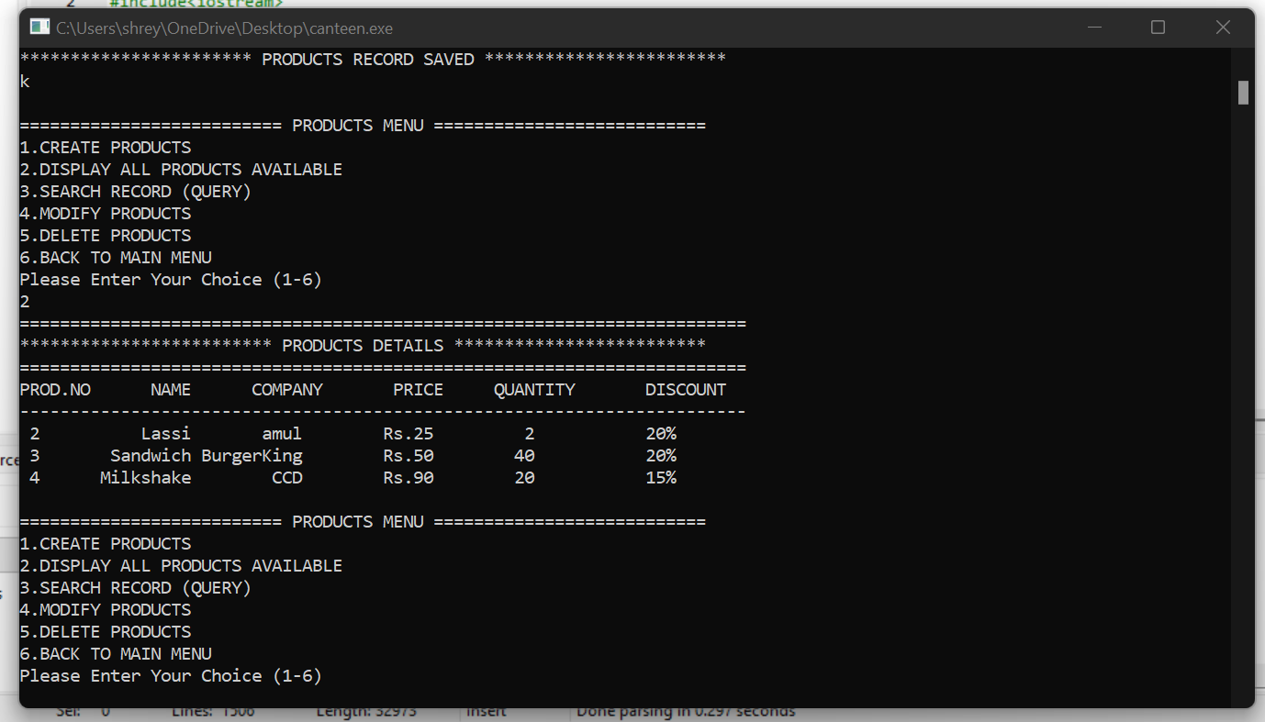Click the DISCOUNT column header
The width and height of the screenshot is (1265, 722).
click(x=686, y=390)
